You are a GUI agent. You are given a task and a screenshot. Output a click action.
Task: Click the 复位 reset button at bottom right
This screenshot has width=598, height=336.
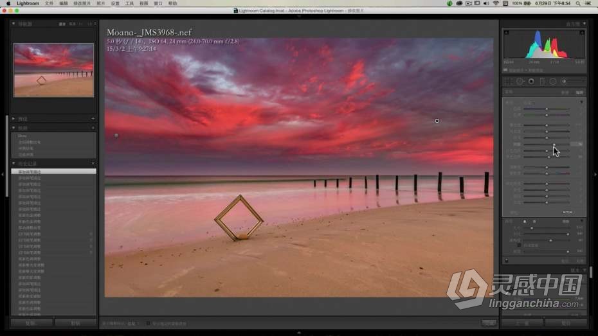pyautogui.click(x=566, y=323)
